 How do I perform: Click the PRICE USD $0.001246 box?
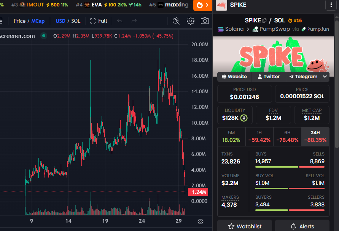[245, 94]
